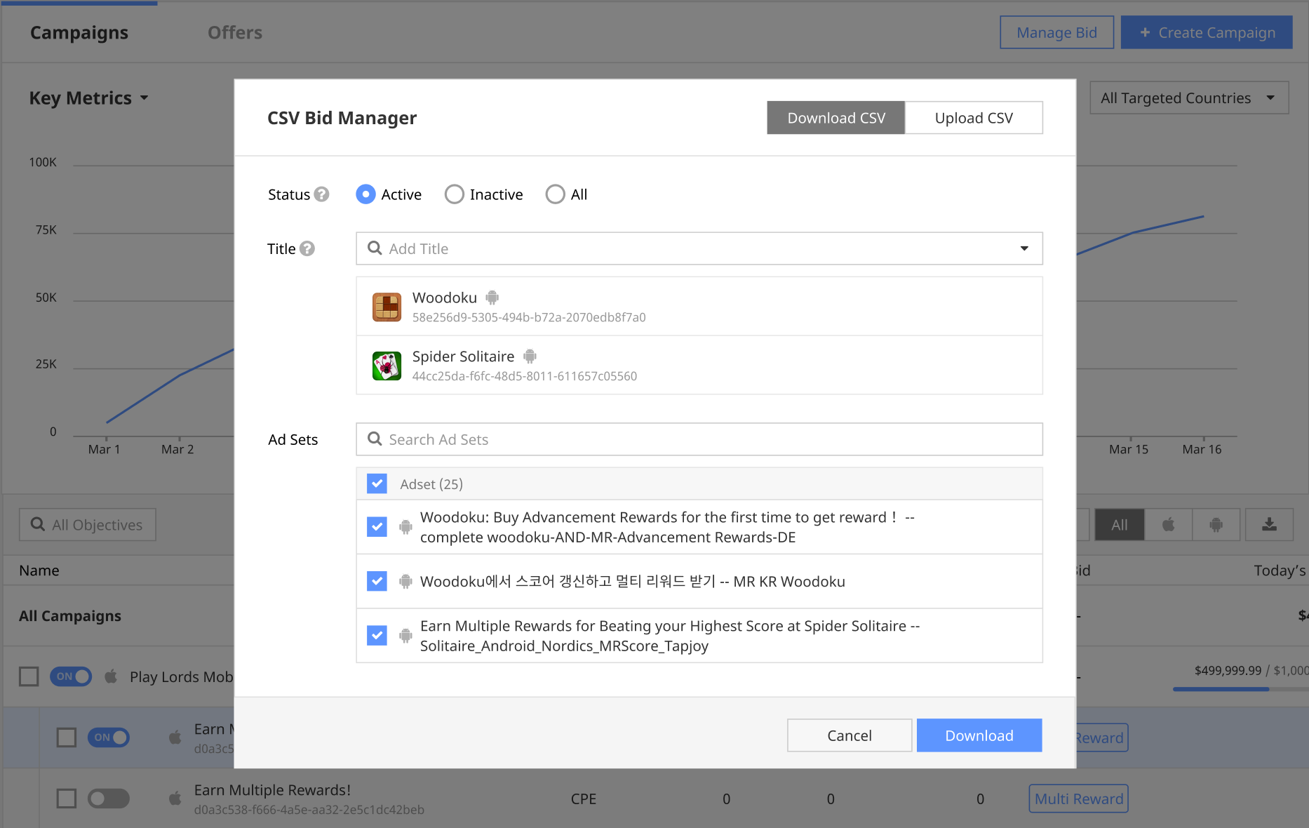Click the Woodoku app icon
Screen dimensions: 1309x828
(x=387, y=307)
